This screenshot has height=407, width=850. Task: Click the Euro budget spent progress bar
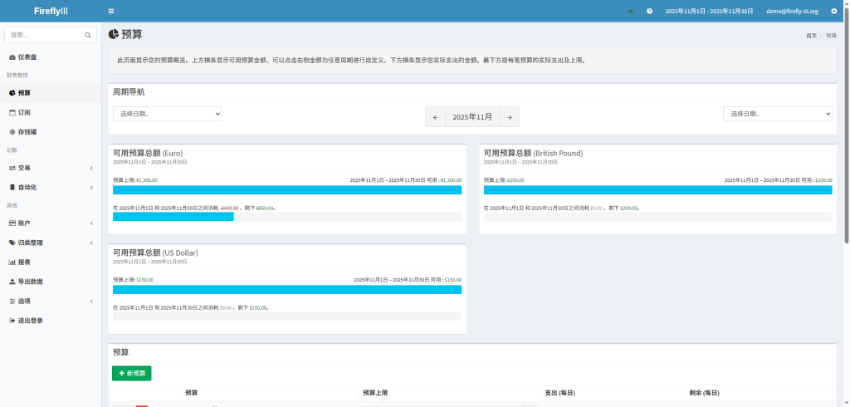173,217
